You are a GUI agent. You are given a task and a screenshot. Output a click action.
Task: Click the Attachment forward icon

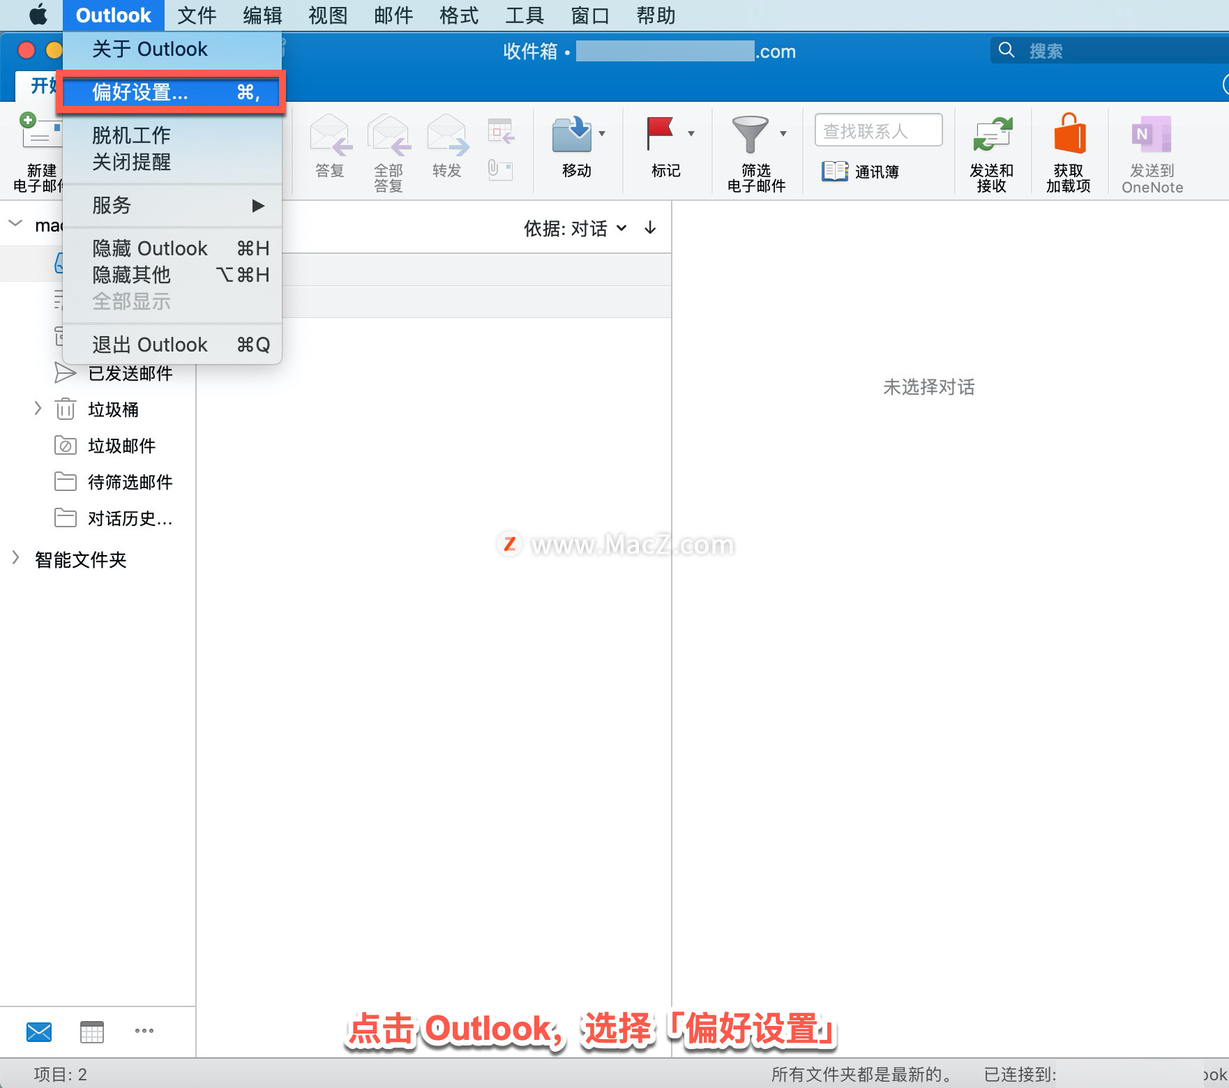pyautogui.click(x=500, y=169)
